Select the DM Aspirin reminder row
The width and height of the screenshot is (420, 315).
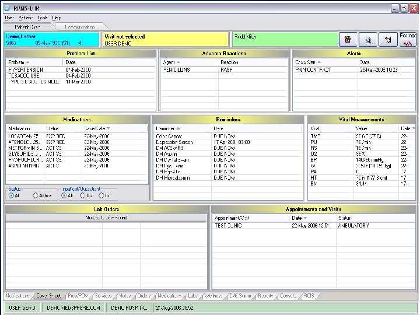click(228, 154)
